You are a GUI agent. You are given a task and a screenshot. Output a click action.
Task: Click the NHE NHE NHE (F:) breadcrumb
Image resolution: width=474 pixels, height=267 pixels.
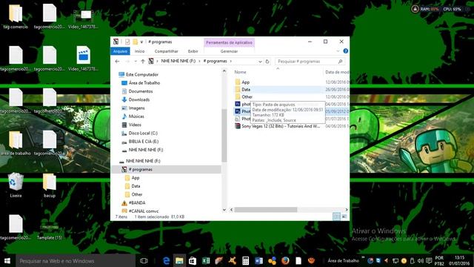pyautogui.click(x=178, y=61)
